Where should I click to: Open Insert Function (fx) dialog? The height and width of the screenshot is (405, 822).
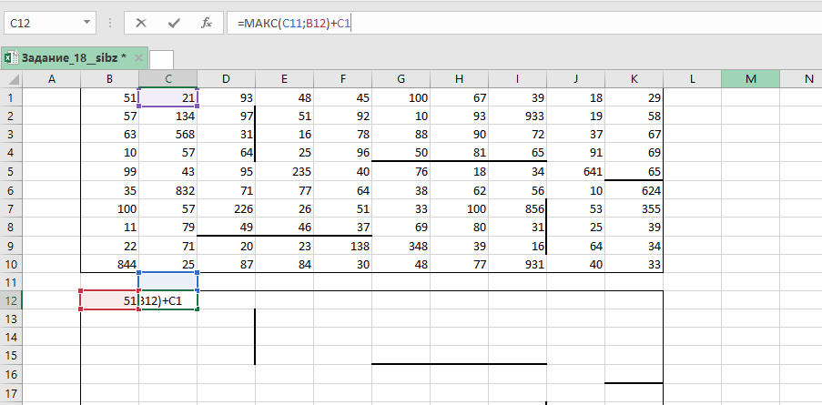click(207, 23)
